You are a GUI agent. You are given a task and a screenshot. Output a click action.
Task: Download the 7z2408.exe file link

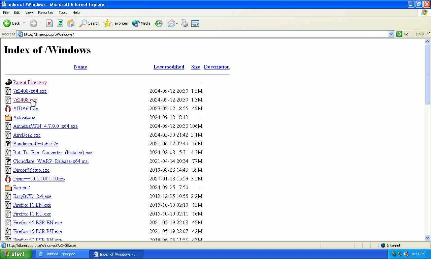25,100
